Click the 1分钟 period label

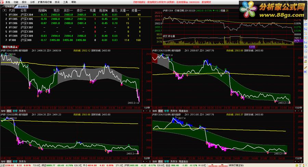pos(147,108)
